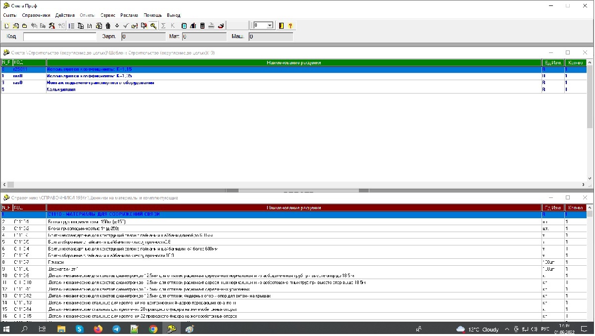
Task: Open the Сервис menu
Action: pos(108,15)
